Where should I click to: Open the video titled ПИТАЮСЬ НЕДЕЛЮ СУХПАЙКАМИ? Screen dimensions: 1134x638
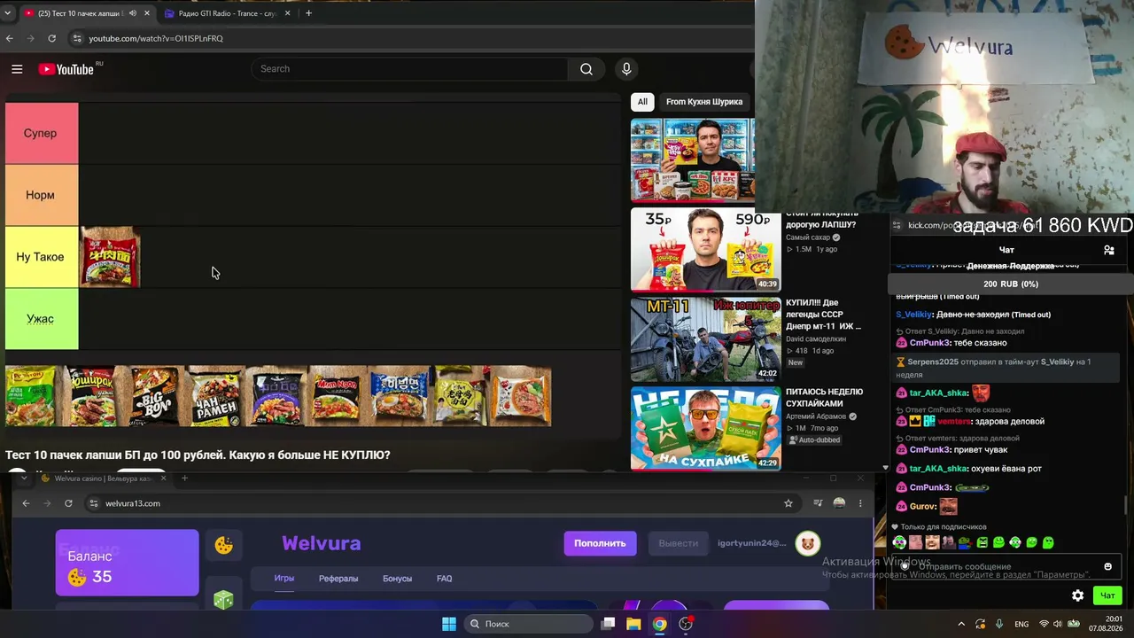[x=825, y=398]
